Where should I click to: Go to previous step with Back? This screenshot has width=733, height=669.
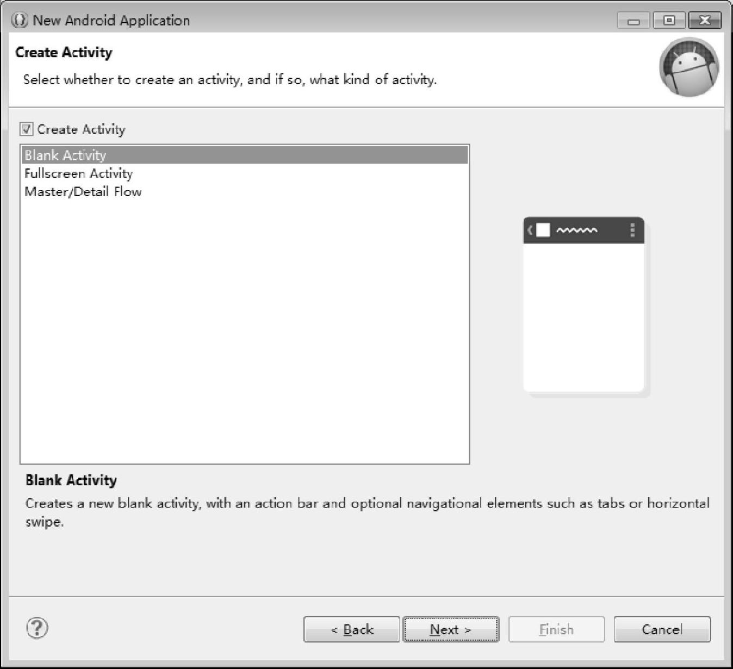352,629
